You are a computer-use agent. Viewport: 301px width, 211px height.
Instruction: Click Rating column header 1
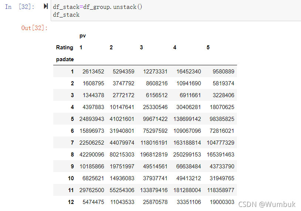pyautogui.click(x=81, y=47)
